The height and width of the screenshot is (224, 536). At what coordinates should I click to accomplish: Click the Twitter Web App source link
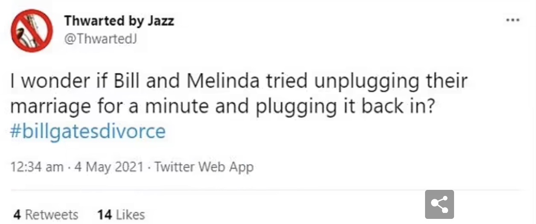tap(204, 167)
